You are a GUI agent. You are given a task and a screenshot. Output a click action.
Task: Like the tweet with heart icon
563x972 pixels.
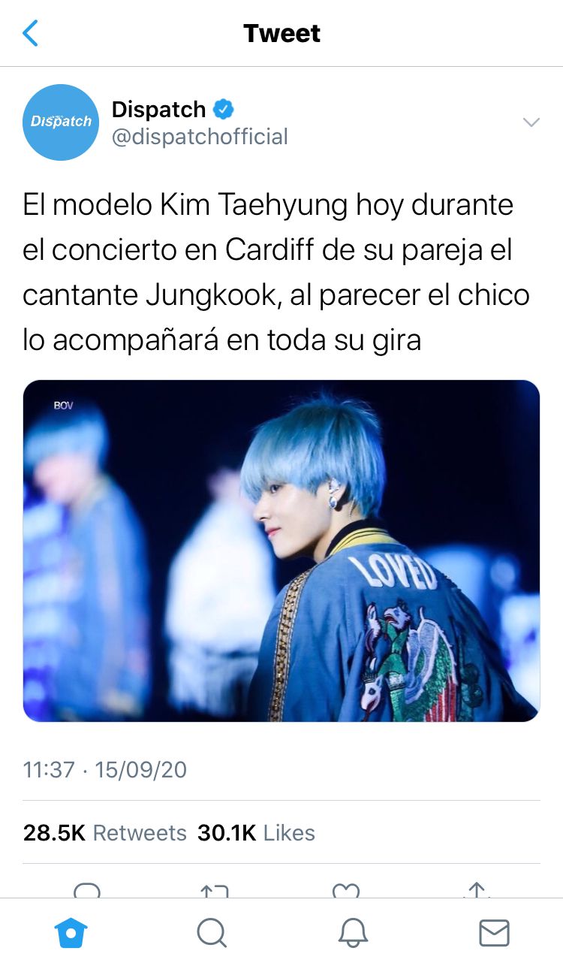point(346,891)
